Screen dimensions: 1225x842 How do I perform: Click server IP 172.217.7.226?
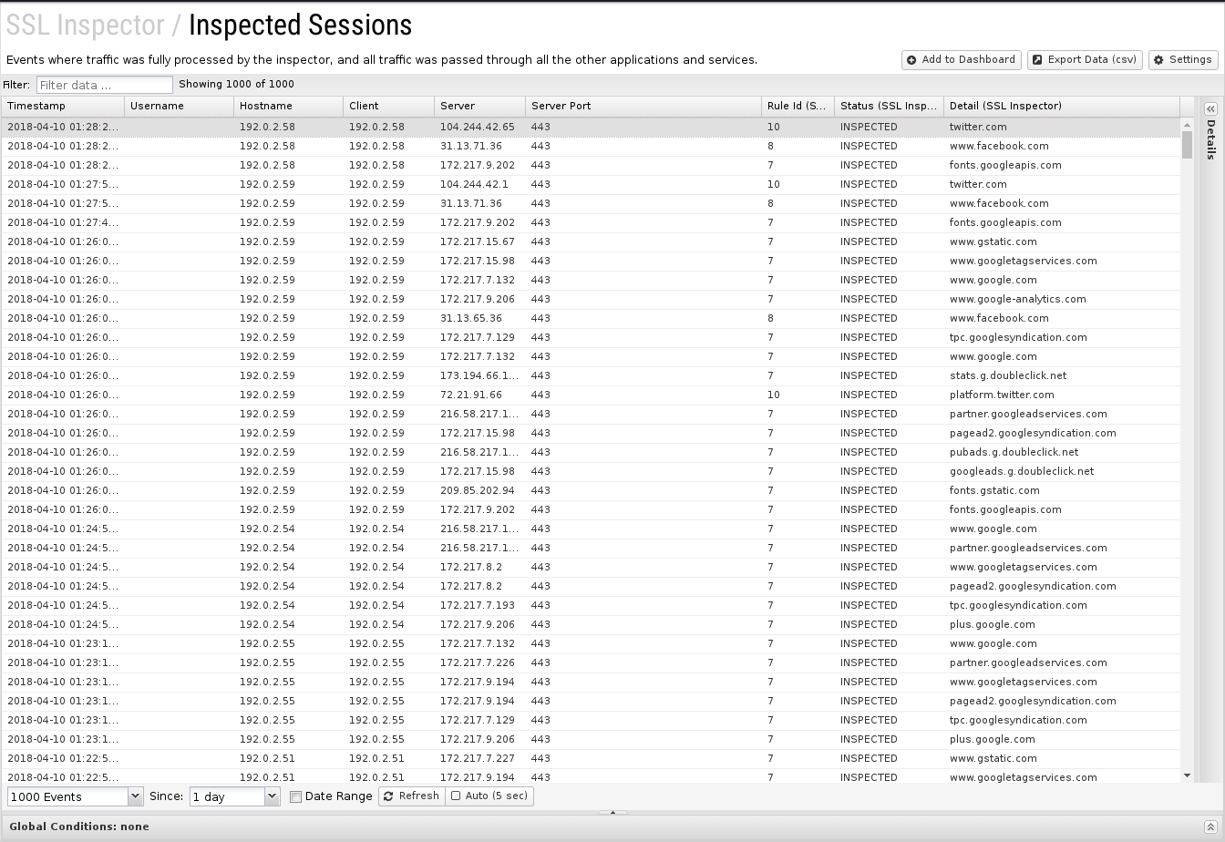click(477, 662)
